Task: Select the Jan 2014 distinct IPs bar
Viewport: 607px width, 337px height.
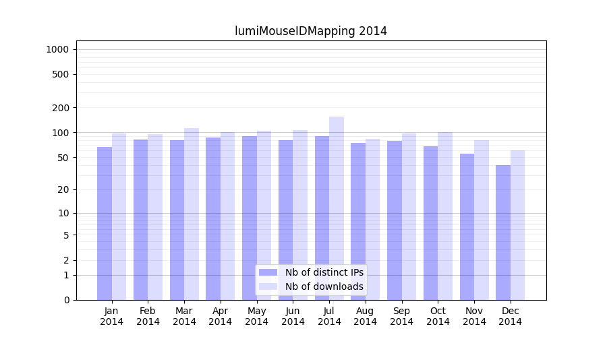Action: point(105,222)
